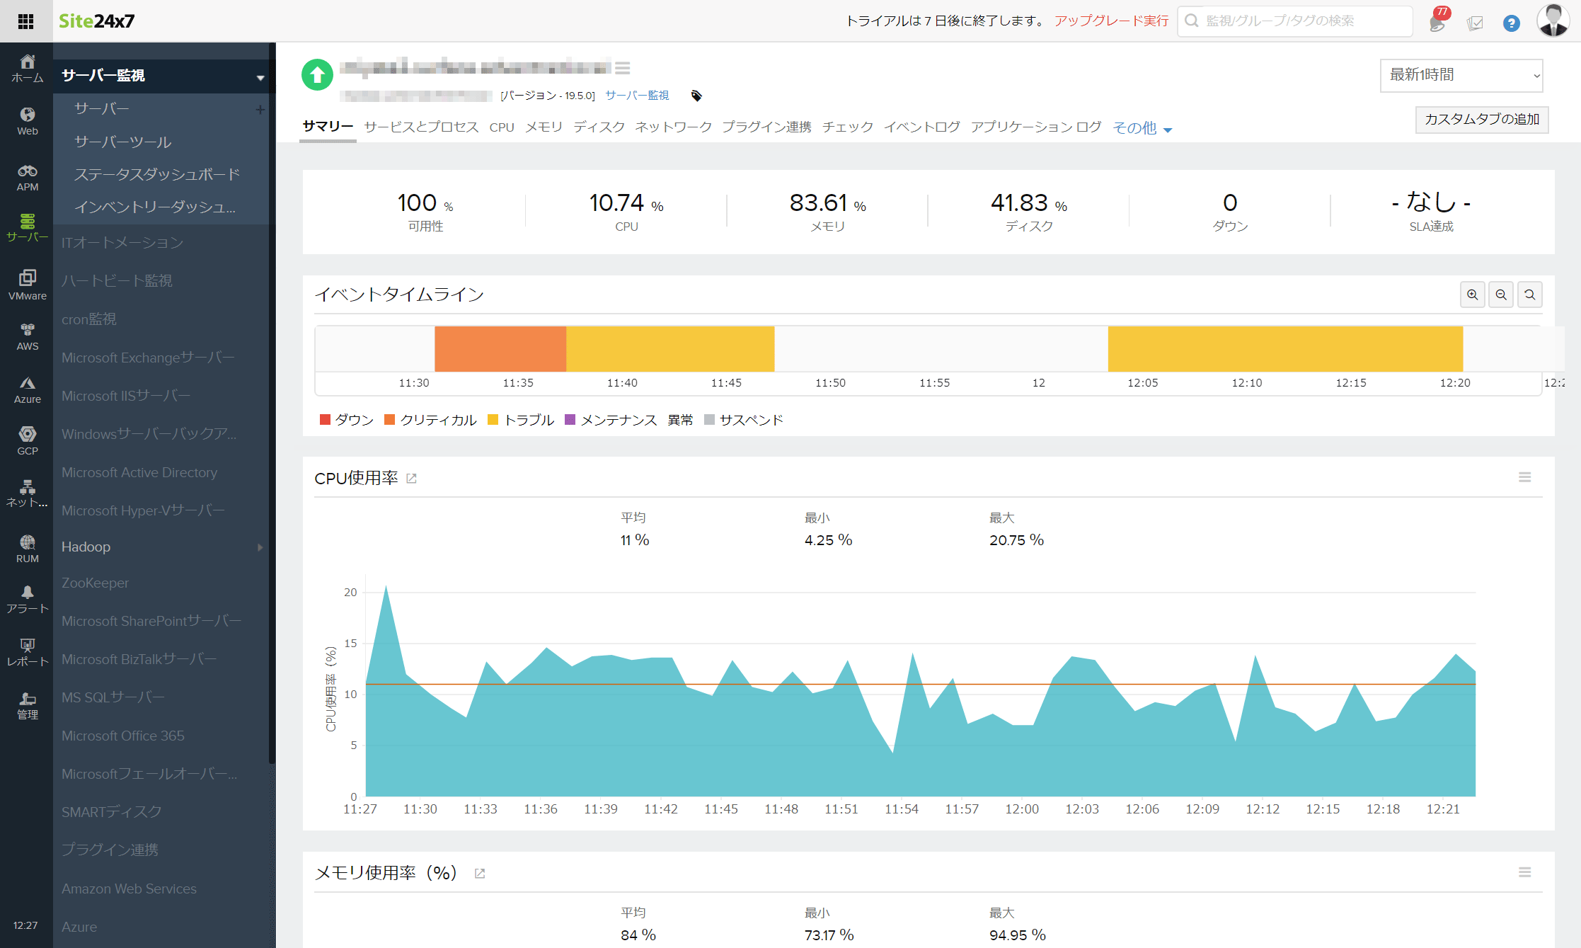Click the アップグレード実行 link
The width and height of the screenshot is (1581, 948).
(1111, 21)
